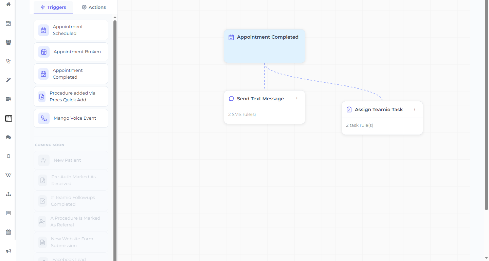Open the Assign Teamio Task options menu
The width and height of the screenshot is (489, 261).
415,109
